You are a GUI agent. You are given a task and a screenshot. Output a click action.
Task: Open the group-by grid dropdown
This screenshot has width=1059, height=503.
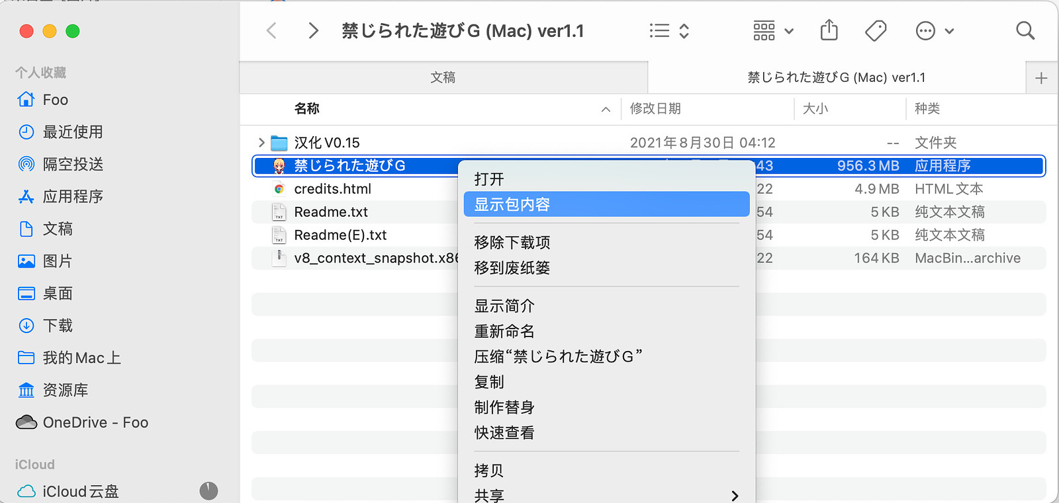(773, 30)
